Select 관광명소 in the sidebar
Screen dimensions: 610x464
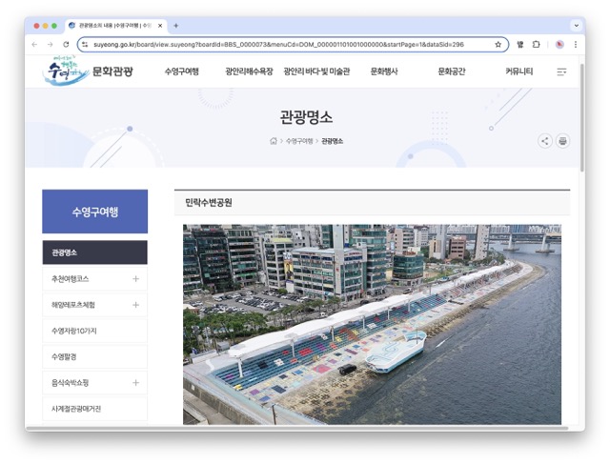[95, 252]
